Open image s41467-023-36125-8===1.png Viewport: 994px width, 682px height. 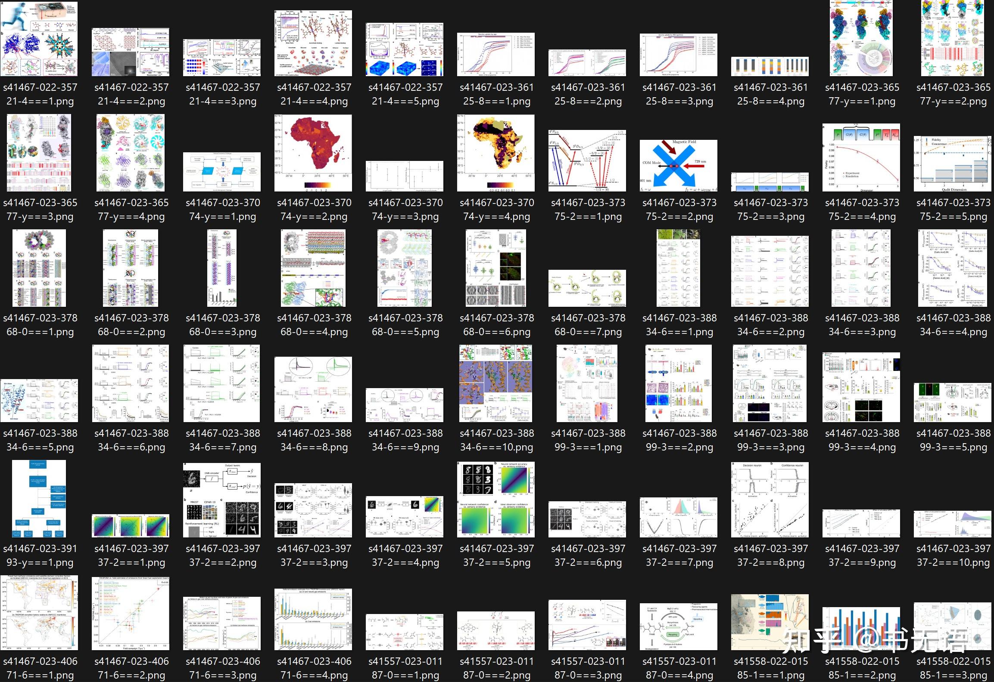coord(496,54)
